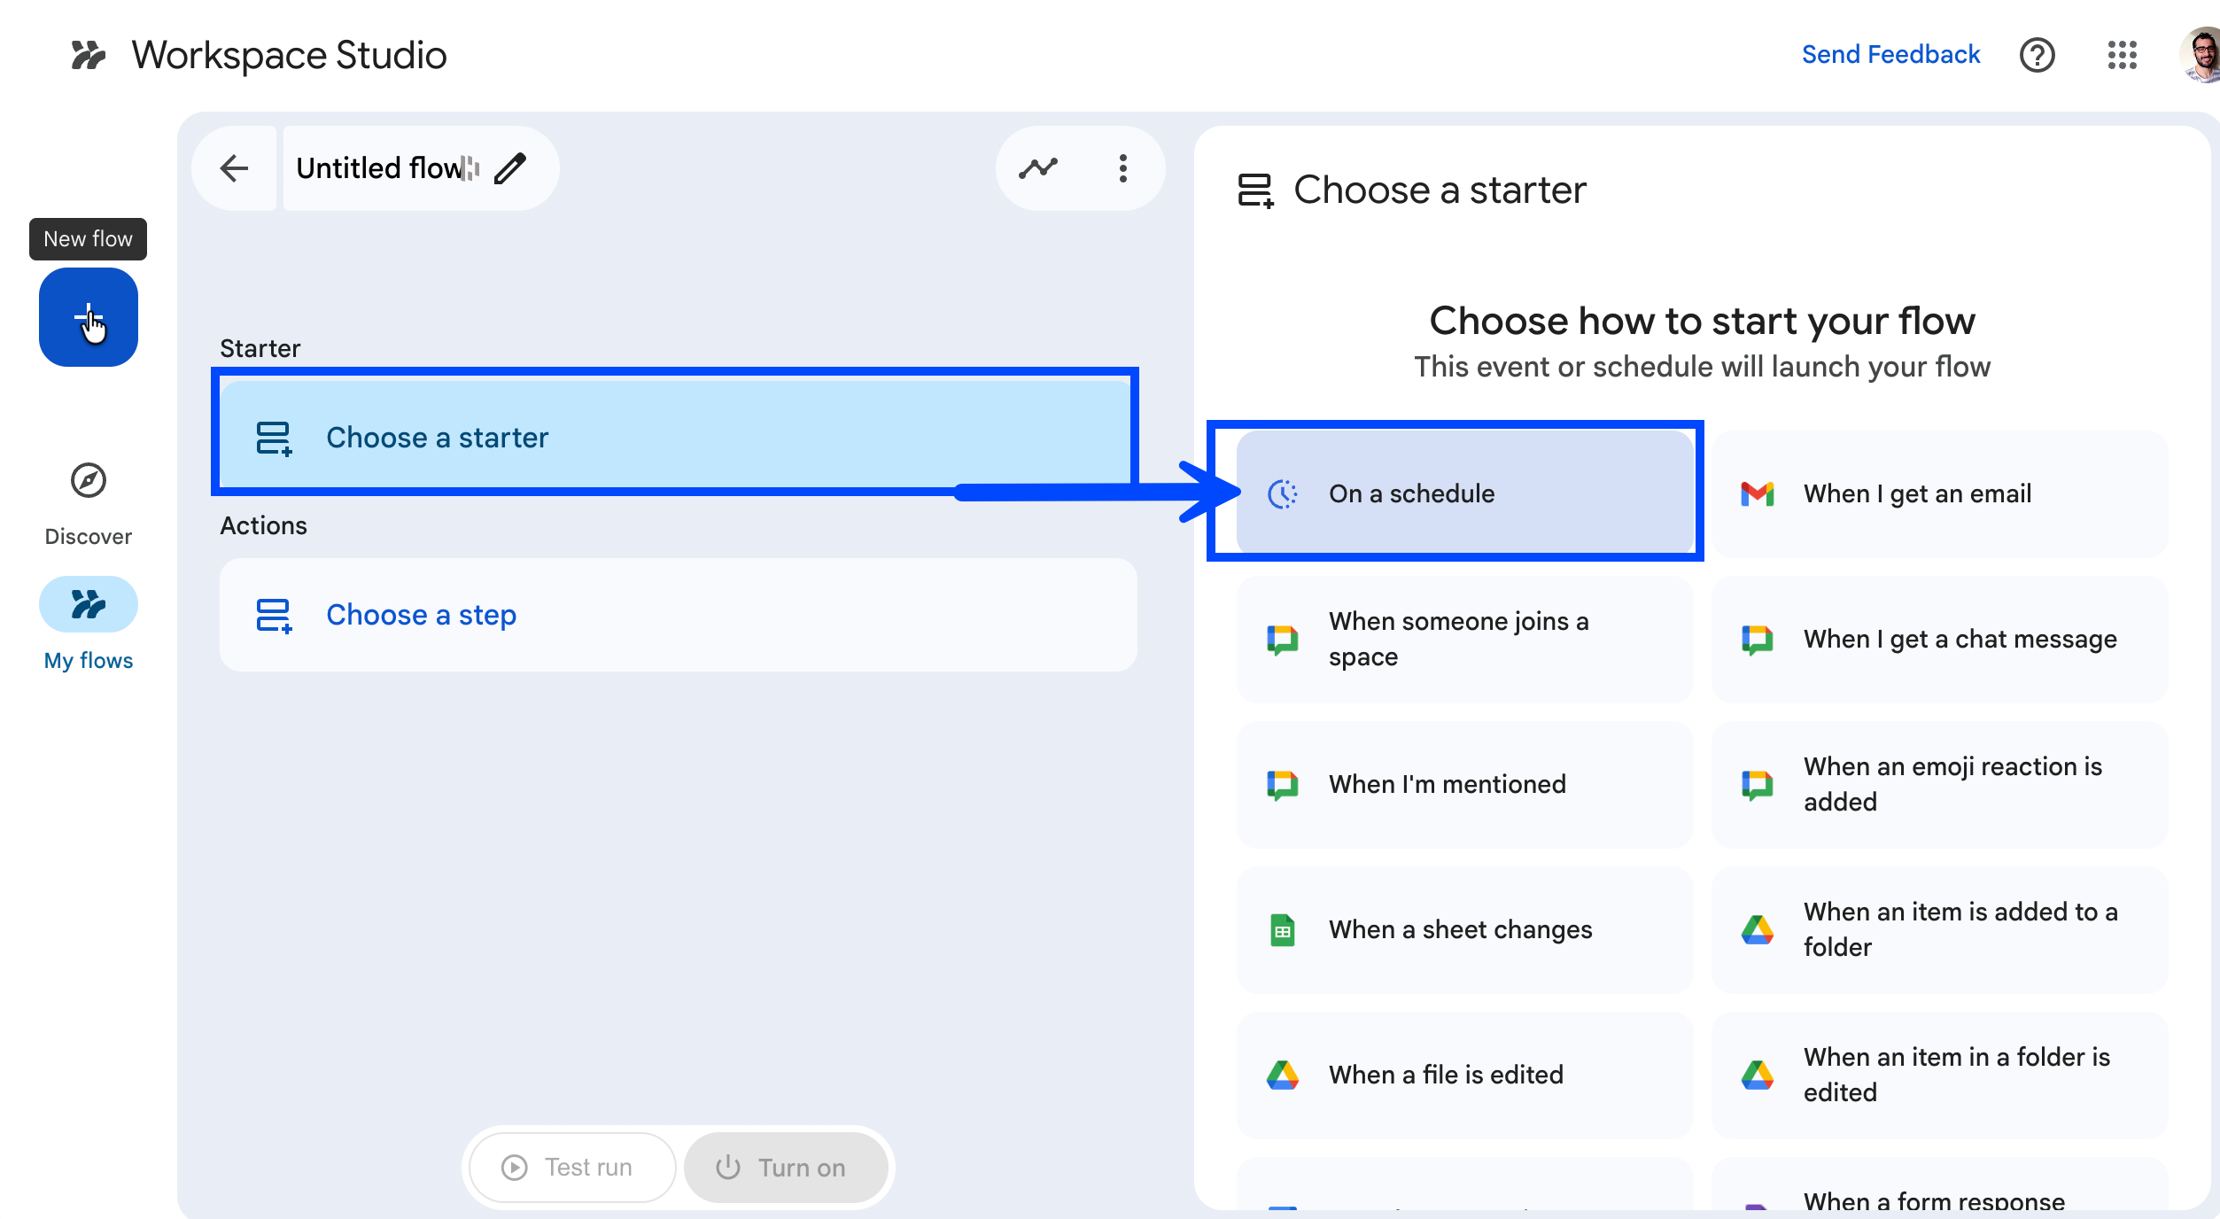Pick the On a schedule starter
The width and height of the screenshot is (2220, 1219).
point(1463,493)
